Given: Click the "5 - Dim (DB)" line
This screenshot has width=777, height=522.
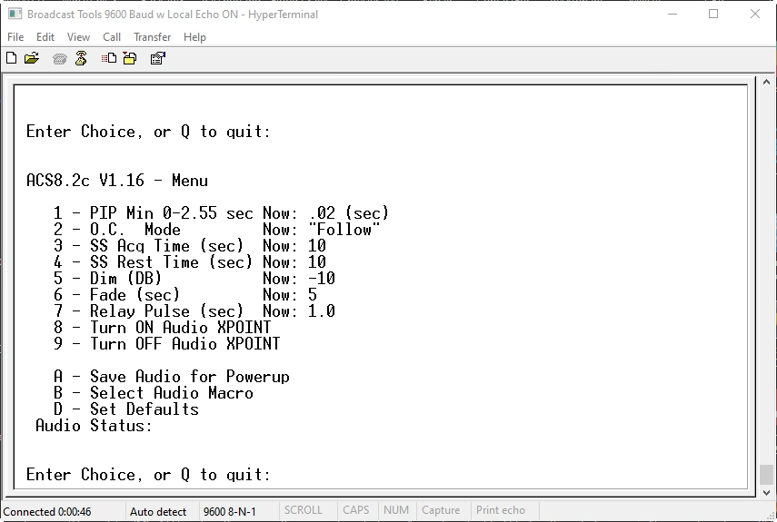Looking at the screenshot, I should click(x=194, y=278).
